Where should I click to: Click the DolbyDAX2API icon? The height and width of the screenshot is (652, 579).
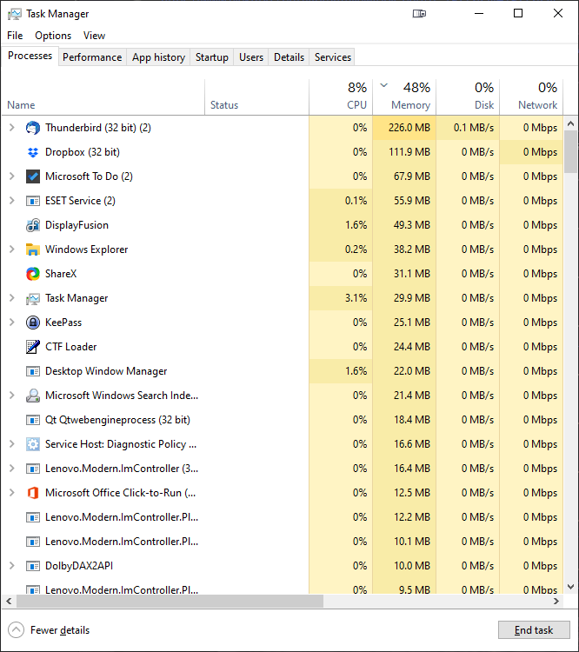33,566
